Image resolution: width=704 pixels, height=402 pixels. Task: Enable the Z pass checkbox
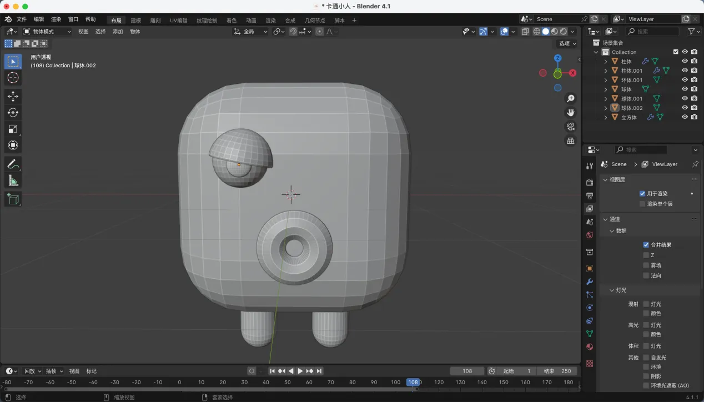tap(646, 255)
